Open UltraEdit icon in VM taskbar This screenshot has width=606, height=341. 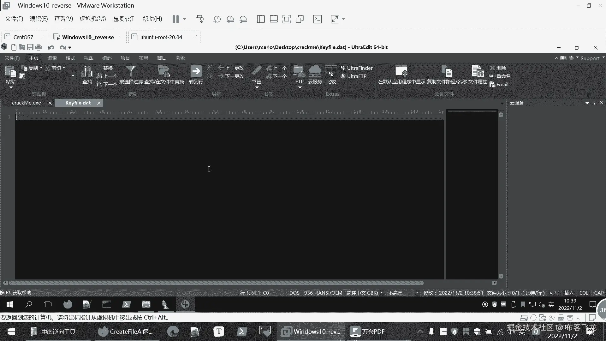coord(185,304)
